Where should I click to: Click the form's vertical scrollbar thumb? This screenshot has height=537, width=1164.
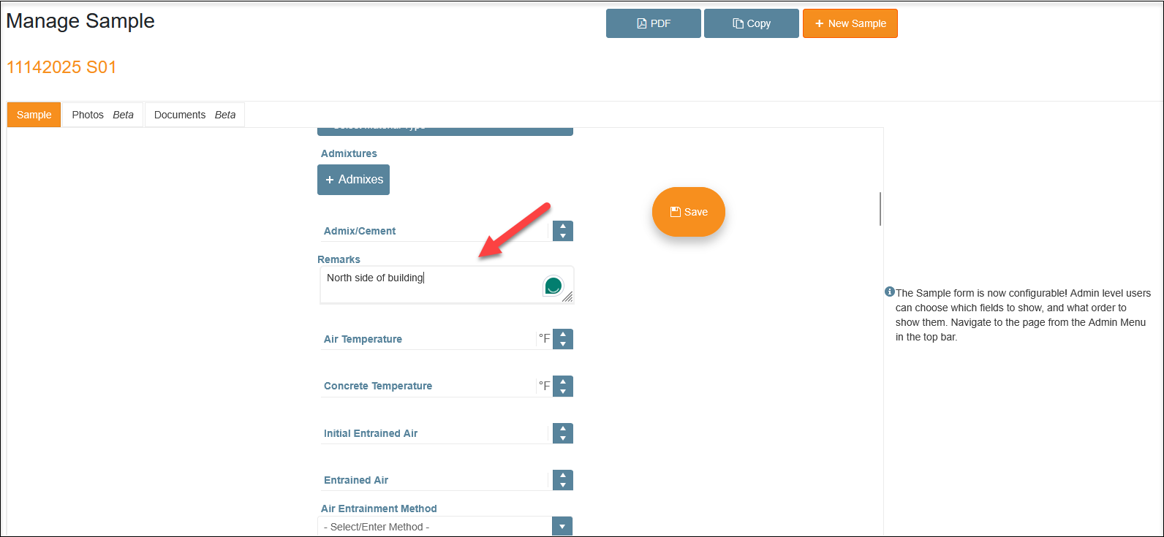880,209
